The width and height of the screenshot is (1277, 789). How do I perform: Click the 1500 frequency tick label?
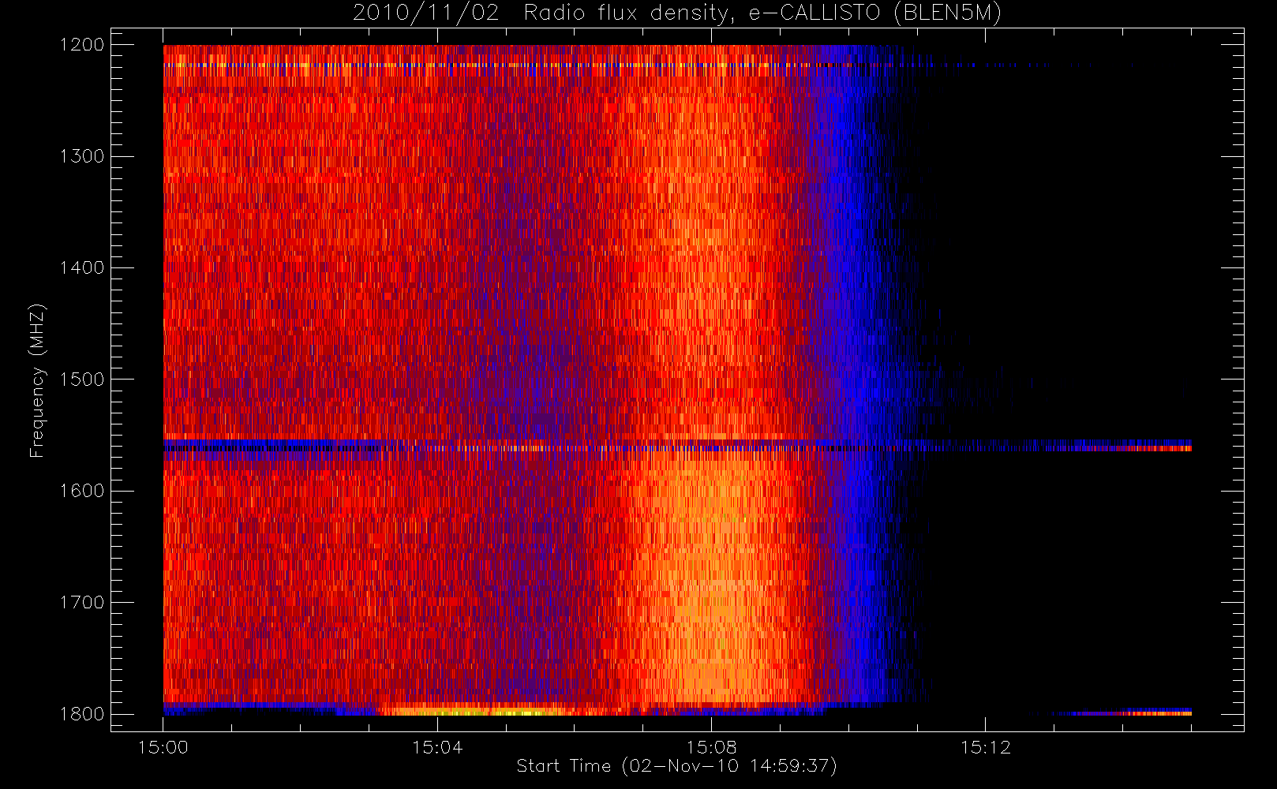click(x=82, y=380)
